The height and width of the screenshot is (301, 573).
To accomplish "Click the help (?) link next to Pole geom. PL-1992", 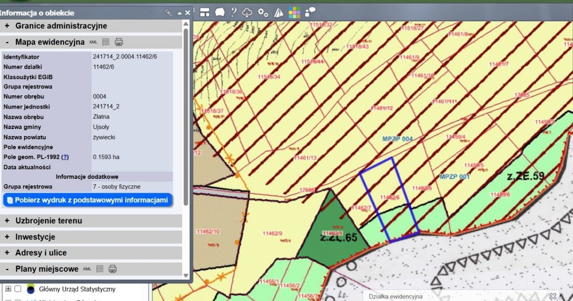I will [65, 157].
